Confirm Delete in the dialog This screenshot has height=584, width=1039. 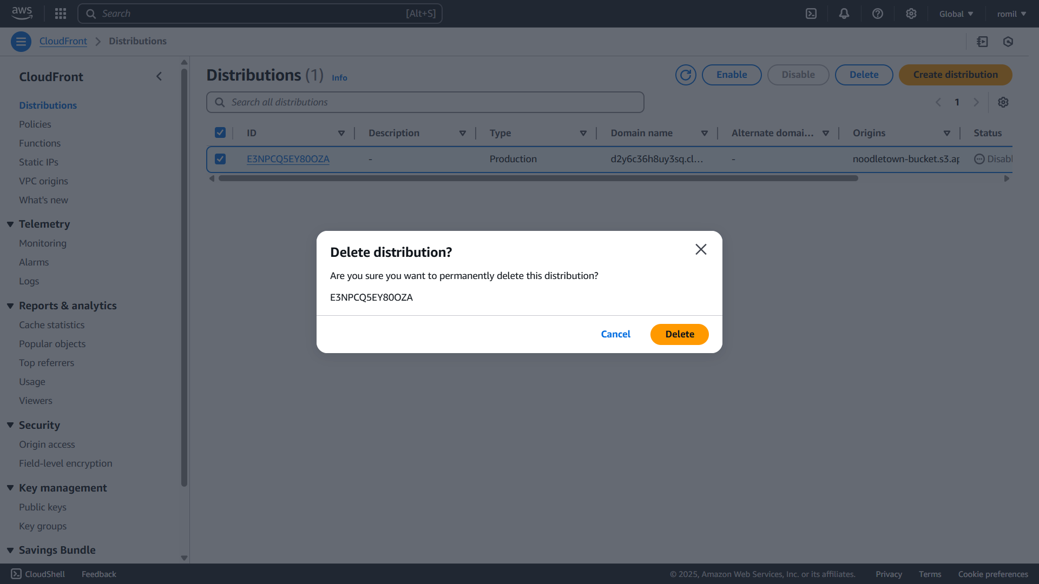[x=680, y=334]
